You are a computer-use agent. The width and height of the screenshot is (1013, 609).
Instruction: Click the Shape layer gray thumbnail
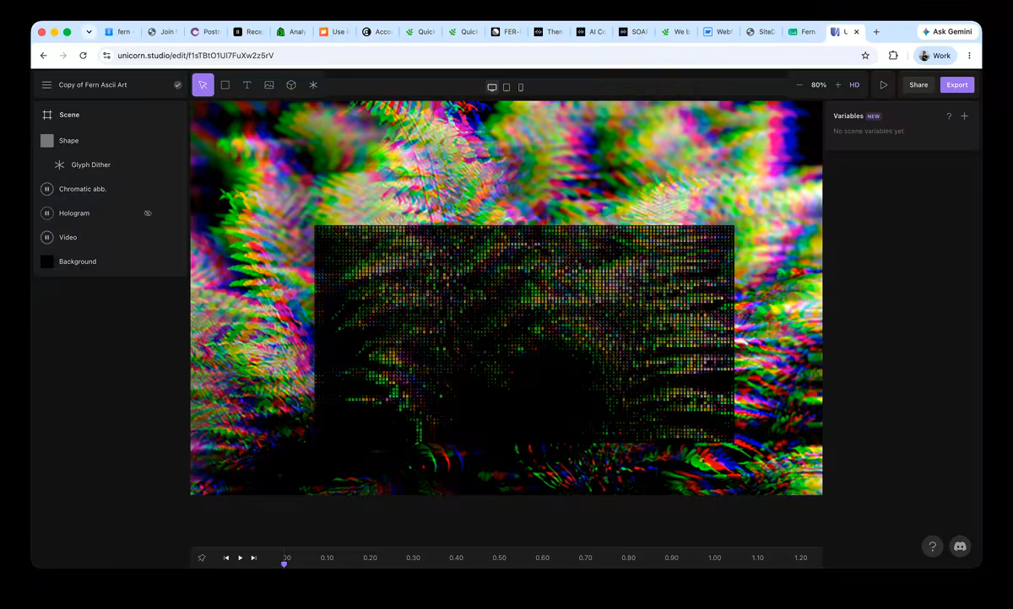point(47,141)
